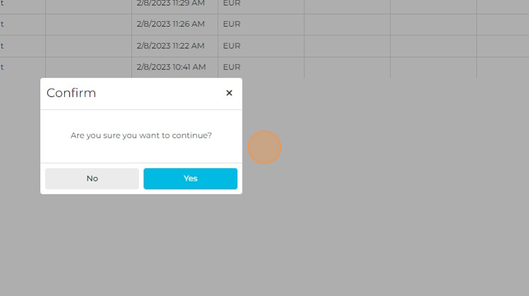The height and width of the screenshot is (296, 529).
Task: Click the 'Are you sure' message text
Action: tap(141, 136)
